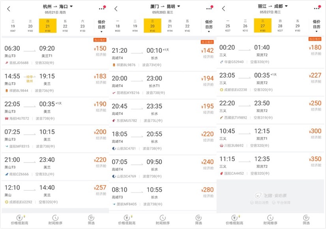Image resolution: width=326 pixels, height=229 pixels.
Task: Pick the 00:20 华夏G52940 flight at ¥180
Action: (270, 53)
